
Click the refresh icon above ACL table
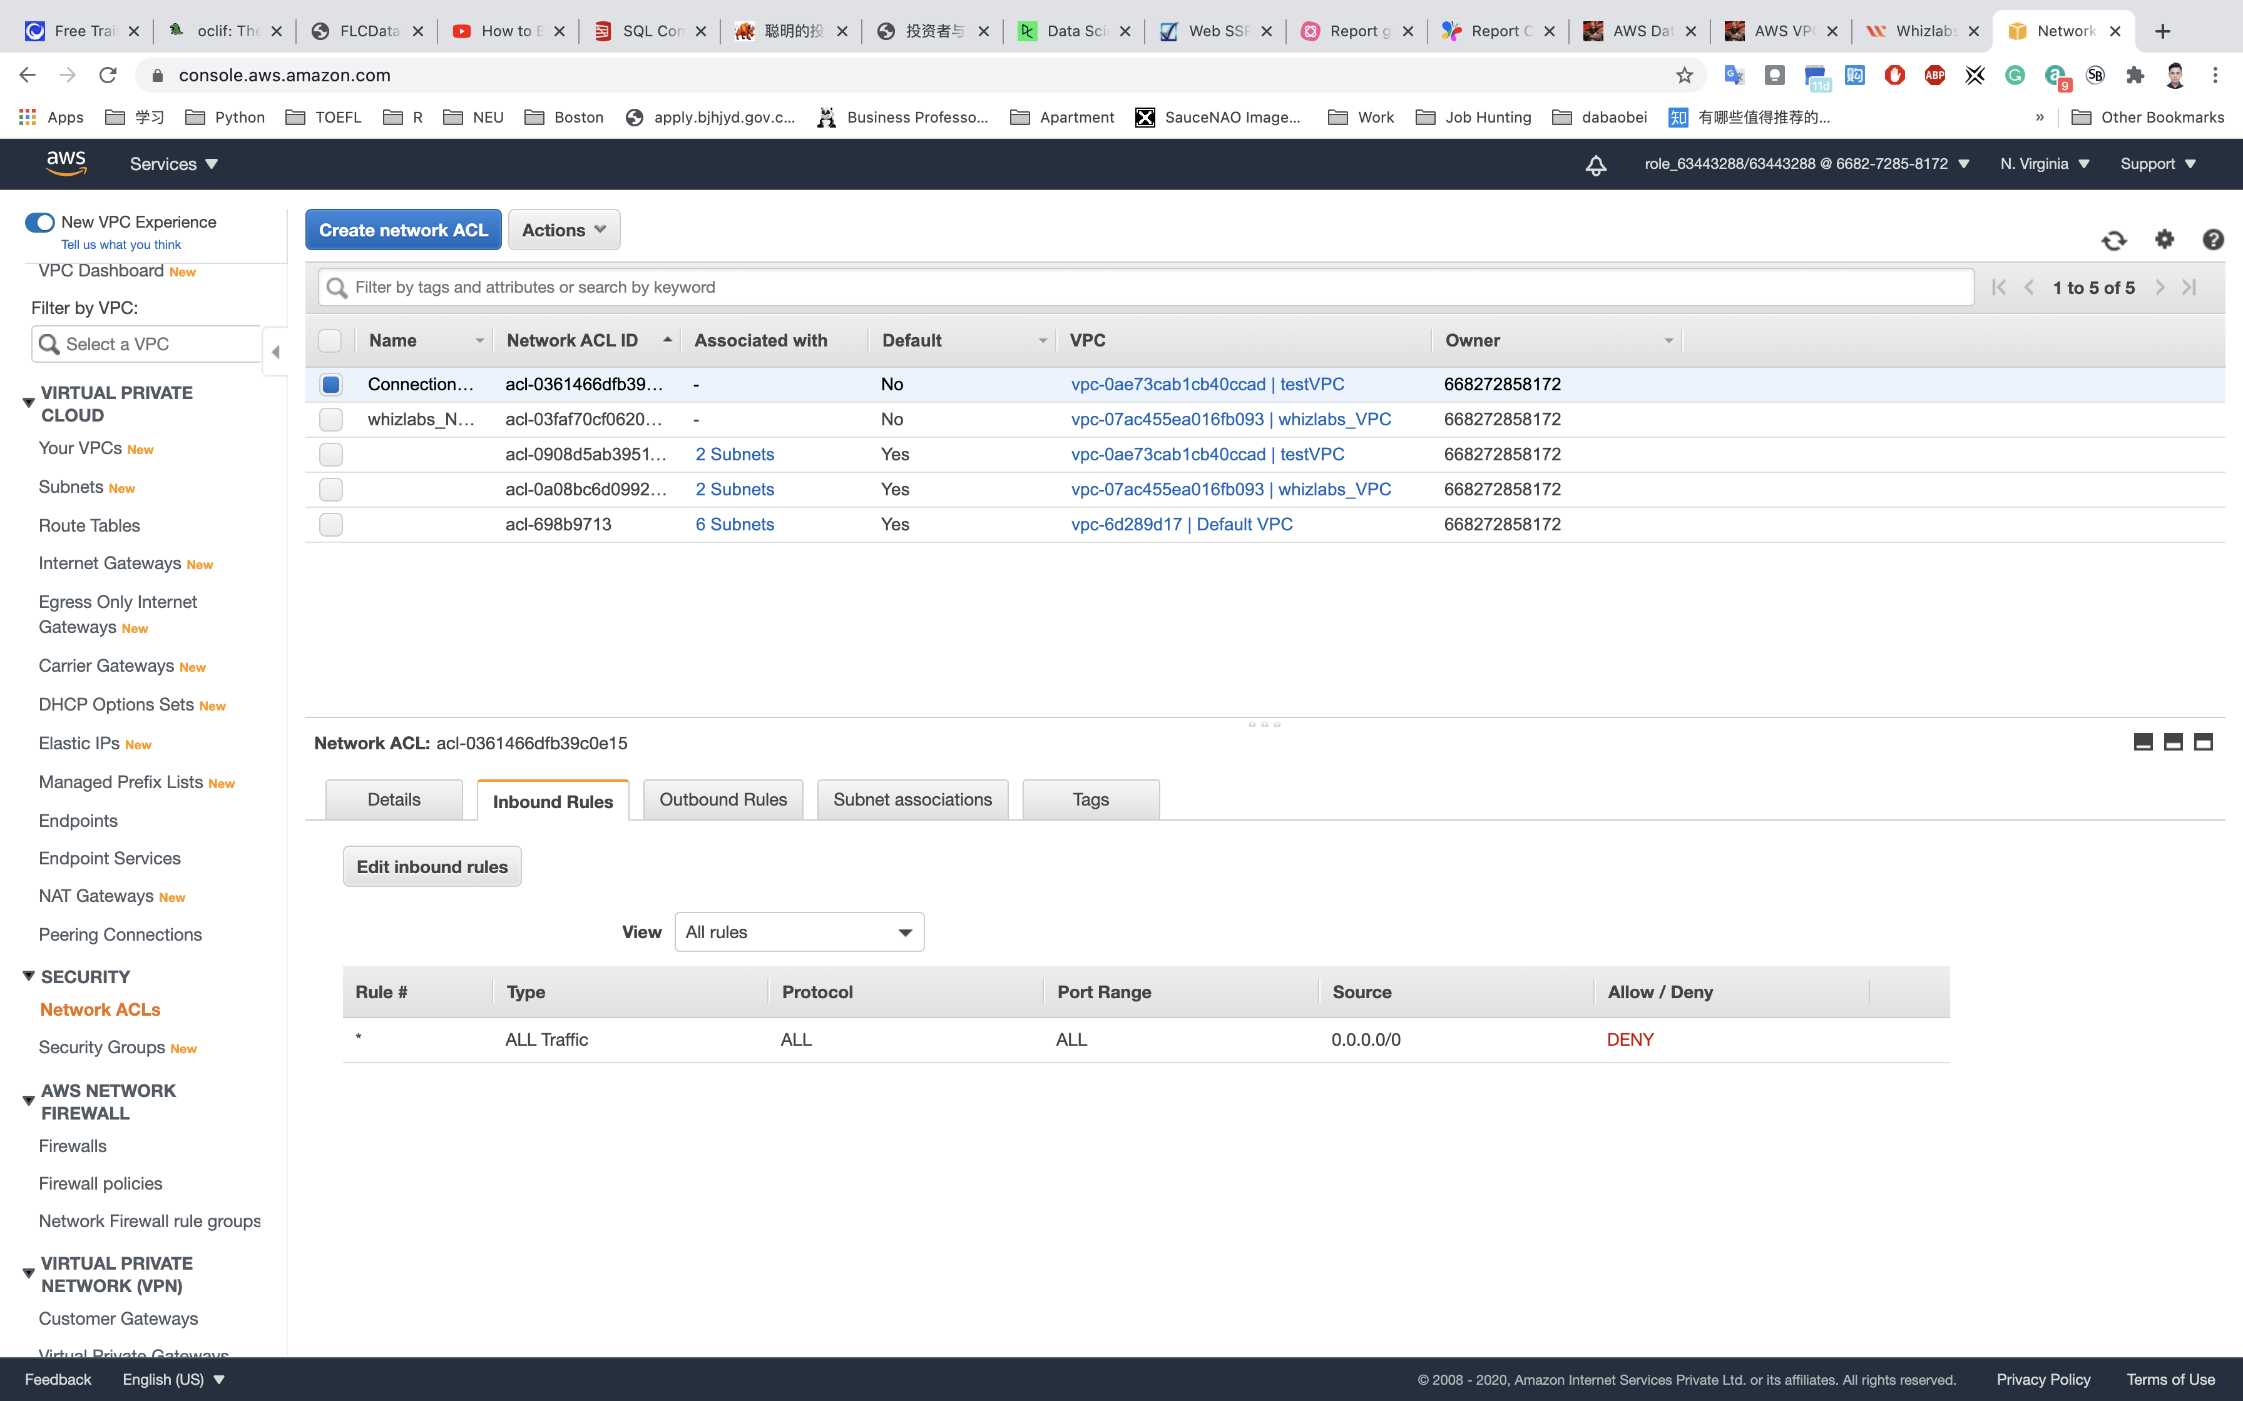[x=2113, y=240]
